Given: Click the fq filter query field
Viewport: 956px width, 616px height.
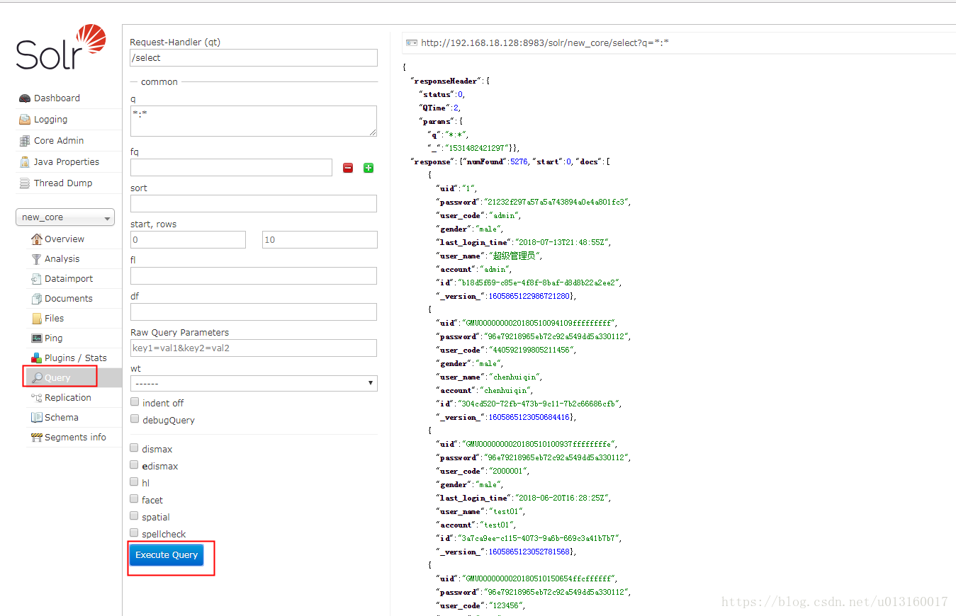Looking at the screenshot, I should click(231, 168).
